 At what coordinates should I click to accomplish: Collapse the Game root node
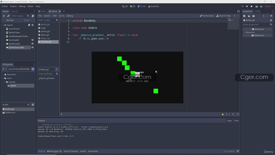tap(3, 25)
